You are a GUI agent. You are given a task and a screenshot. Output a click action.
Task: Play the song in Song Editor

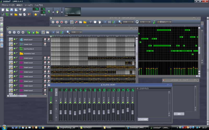pos(10,32)
